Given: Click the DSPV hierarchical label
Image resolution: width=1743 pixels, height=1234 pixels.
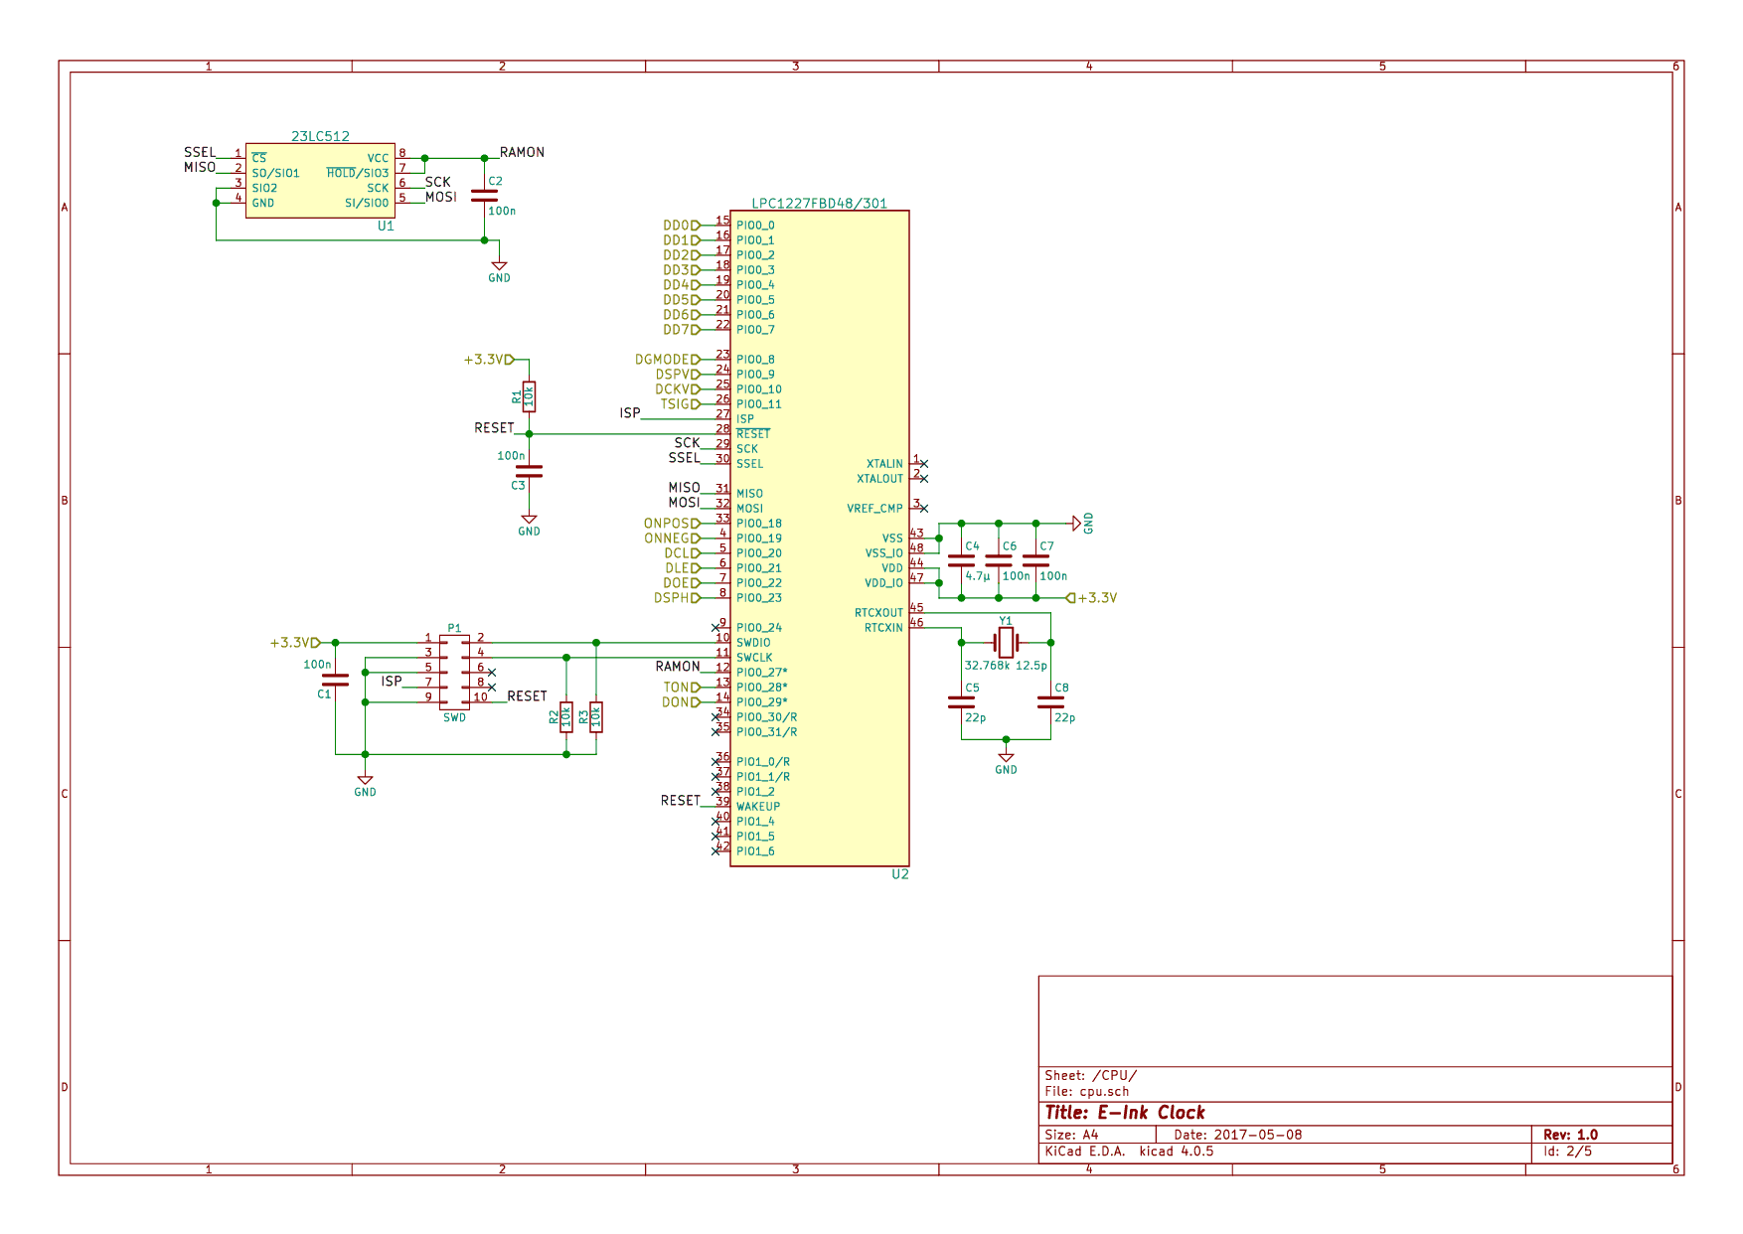Looking at the screenshot, I should pos(678,375).
